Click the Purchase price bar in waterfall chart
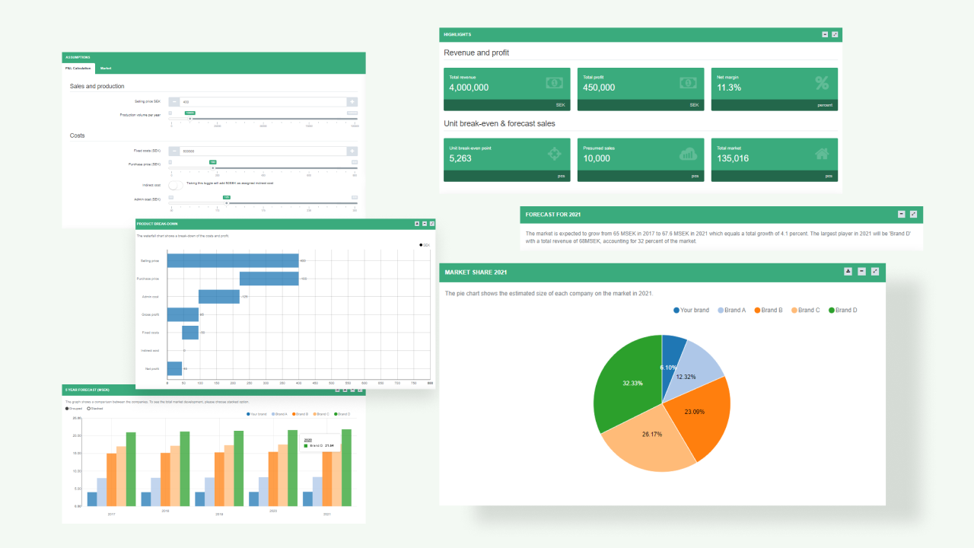Image resolution: width=974 pixels, height=548 pixels. click(x=269, y=279)
